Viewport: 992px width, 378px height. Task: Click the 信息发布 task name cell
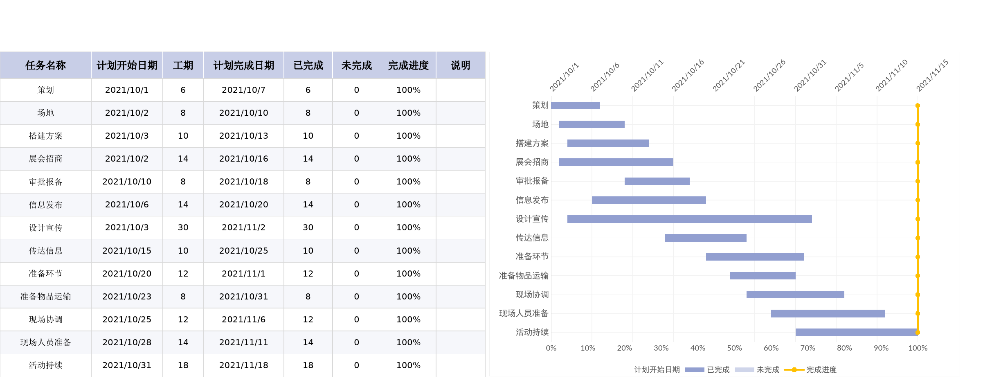pos(45,205)
